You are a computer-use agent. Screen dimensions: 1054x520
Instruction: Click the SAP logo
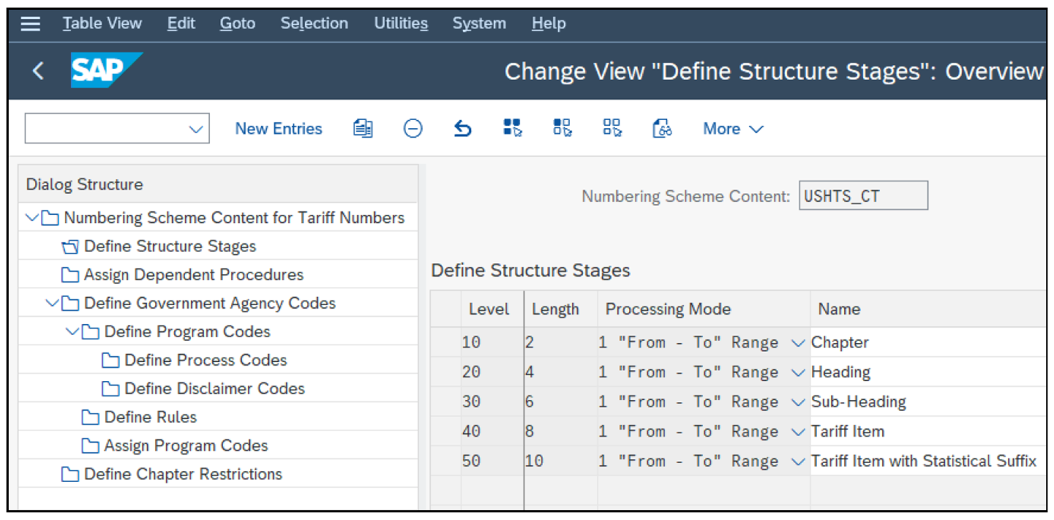(106, 71)
